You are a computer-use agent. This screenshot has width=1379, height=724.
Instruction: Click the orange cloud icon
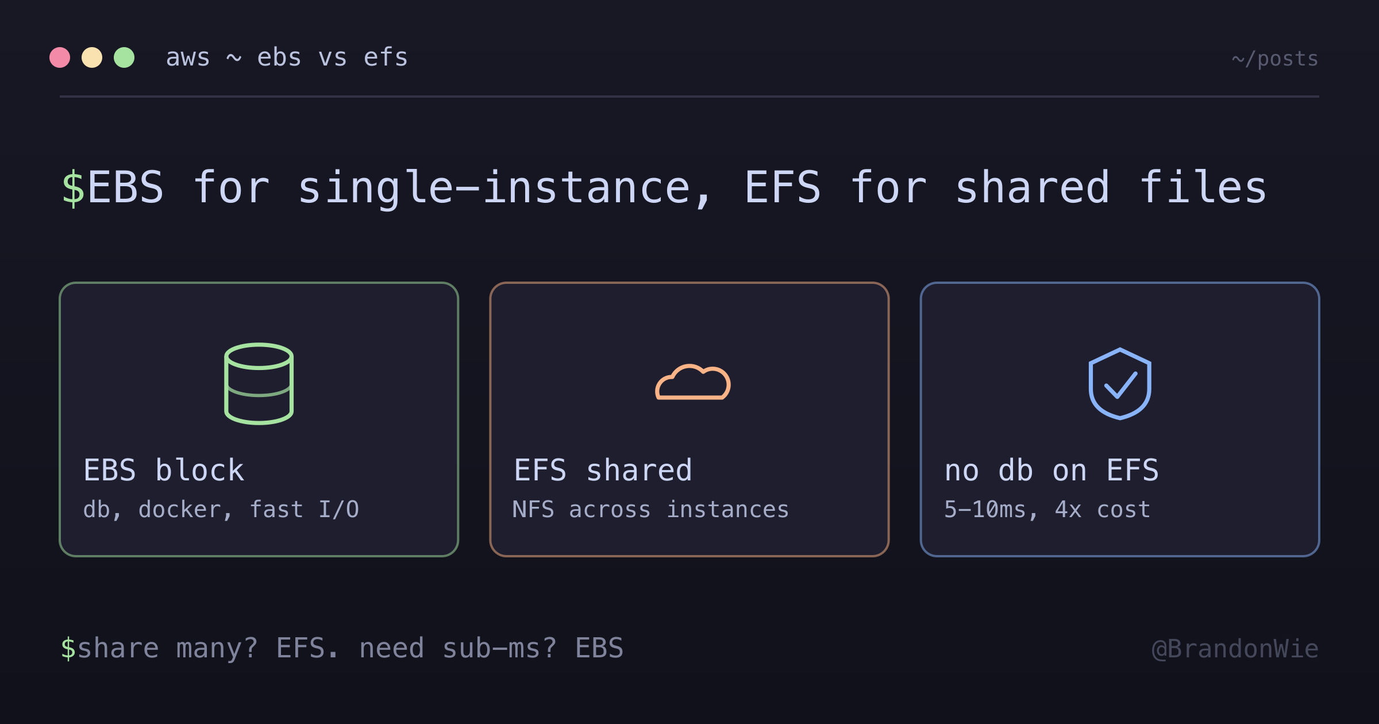(693, 382)
